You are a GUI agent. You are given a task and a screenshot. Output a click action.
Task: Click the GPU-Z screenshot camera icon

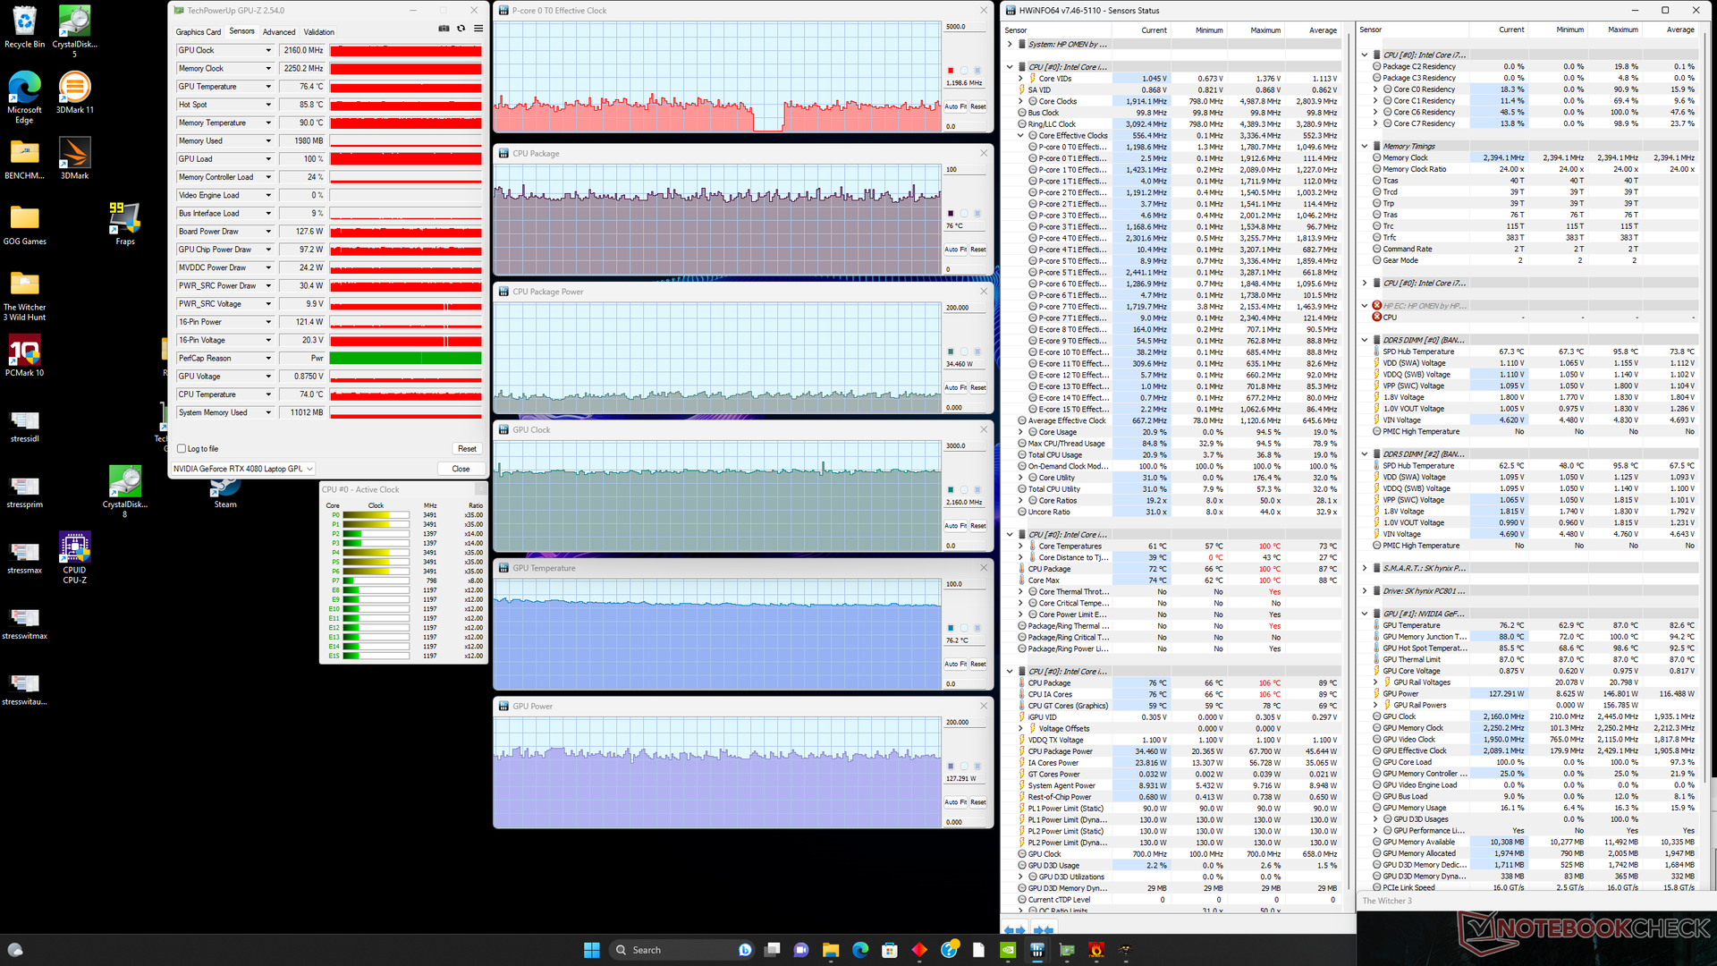point(444,29)
